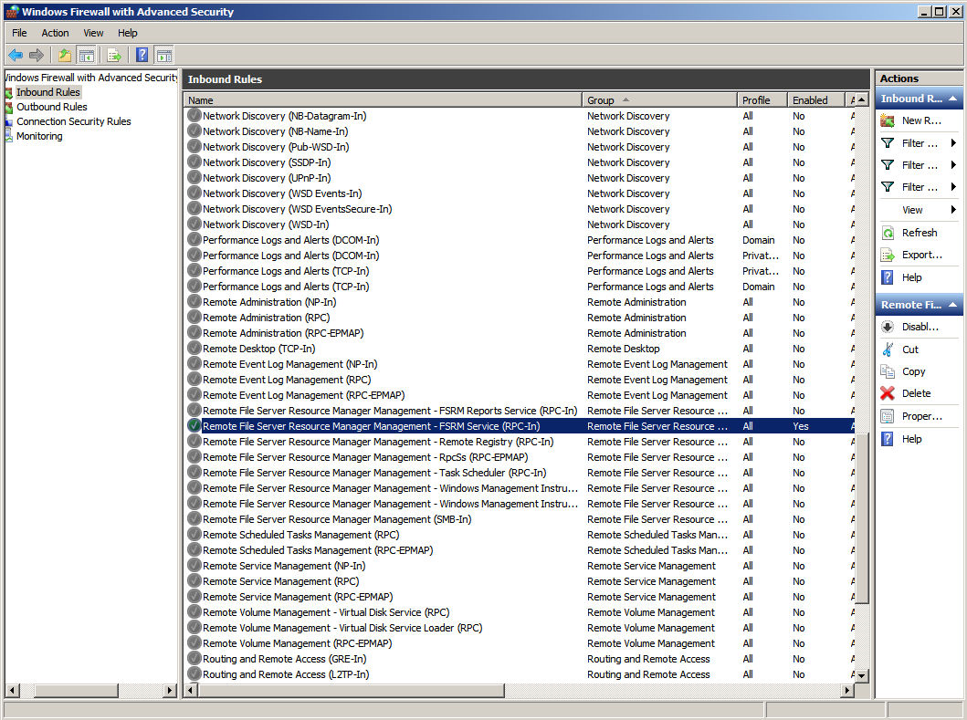Toggle the console tree pane toolbar icon
Image resolution: width=967 pixels, height=720 pixels.
tap(87, 56)
